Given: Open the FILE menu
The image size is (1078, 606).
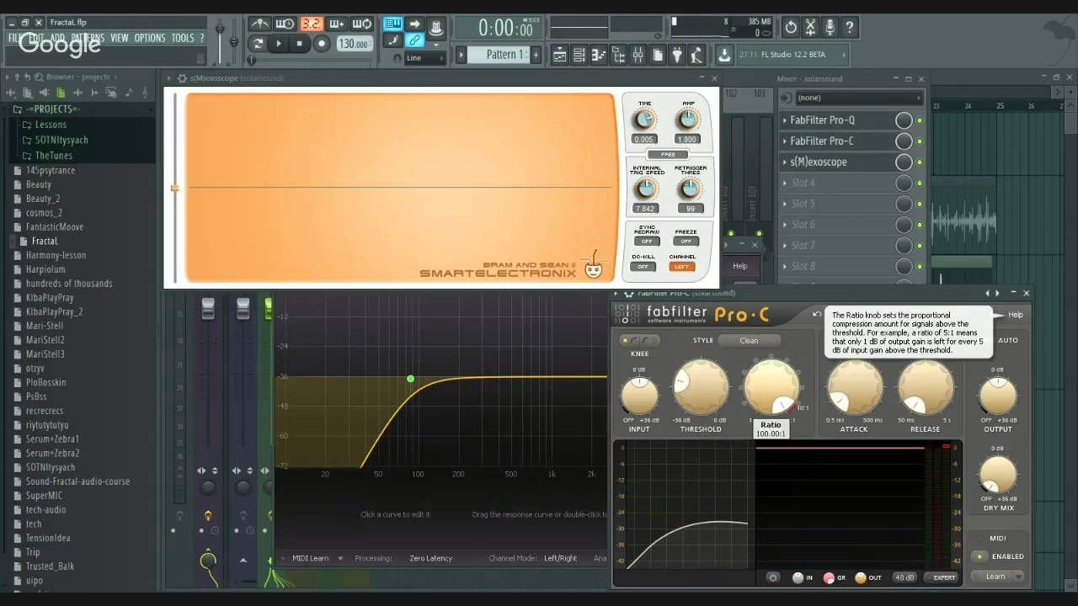Looking at the screenshot, I should point(16,38).
